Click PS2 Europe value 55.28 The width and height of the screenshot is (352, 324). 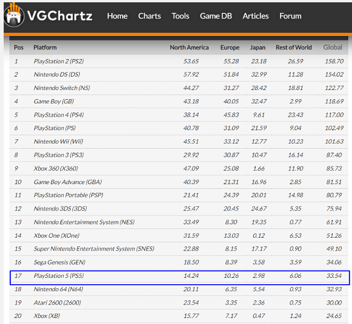(x=231, y=61)
